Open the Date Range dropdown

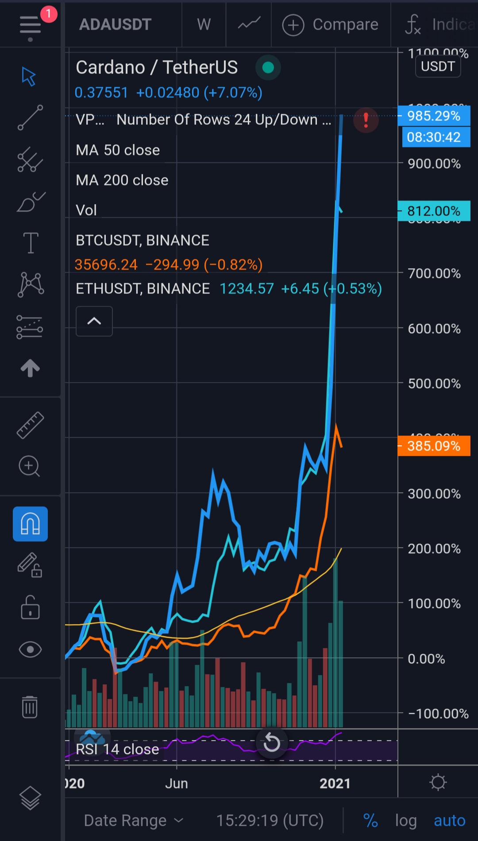point(134,821)
